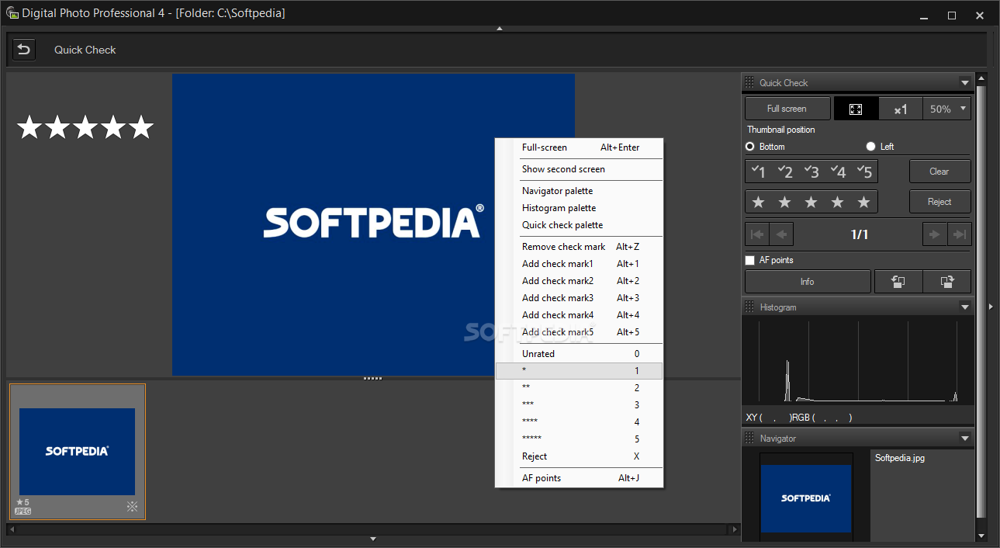The height and width of the screenshot is (548, 1000).
Task: Rotate image left icon button
Action: [x=898, y=282]
